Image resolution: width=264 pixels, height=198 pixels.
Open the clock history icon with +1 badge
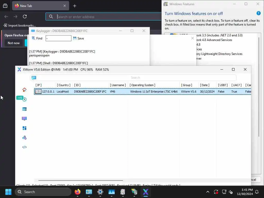tap(24, 99)
